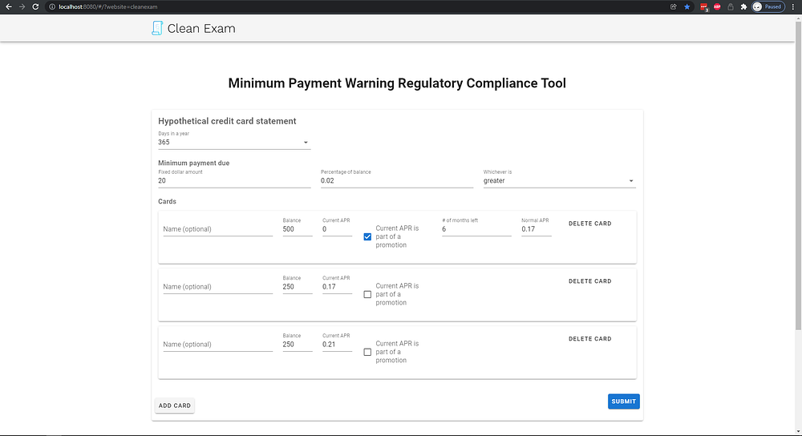Edit balance field of second card

[298, 287]
